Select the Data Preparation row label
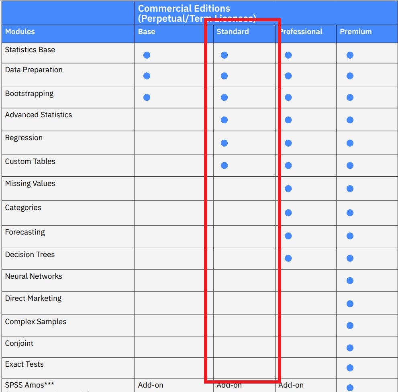The width and height of the screenshot is (398, 392). click(x=34, y=70)
